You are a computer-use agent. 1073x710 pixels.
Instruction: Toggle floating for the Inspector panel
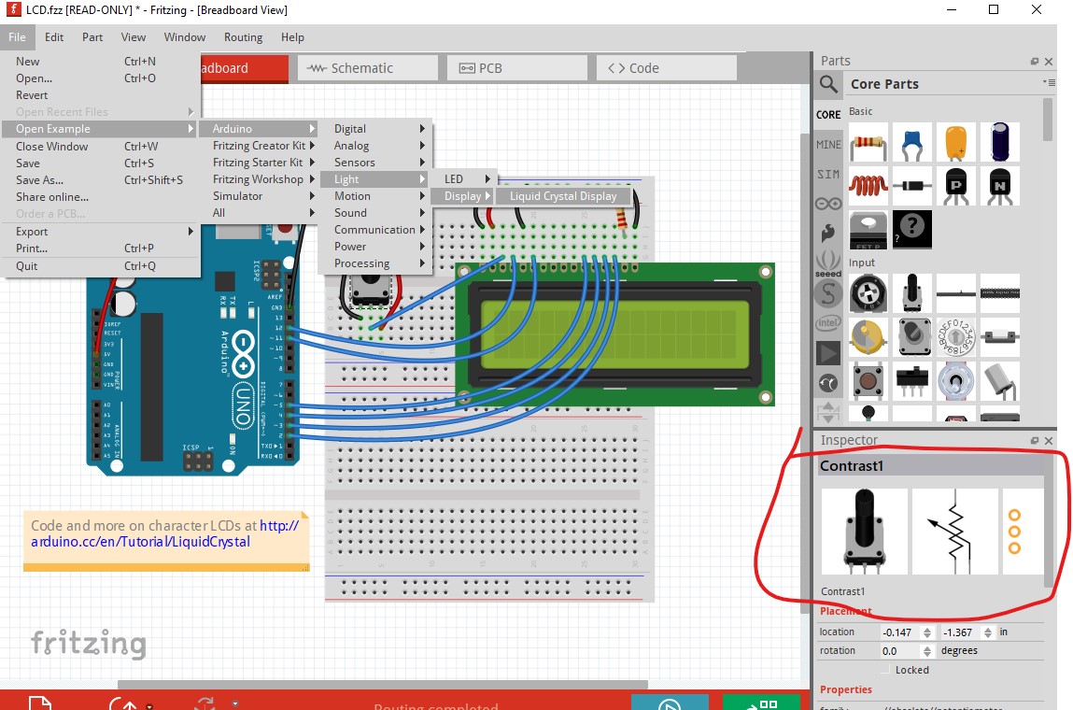tap(1035, 440)
